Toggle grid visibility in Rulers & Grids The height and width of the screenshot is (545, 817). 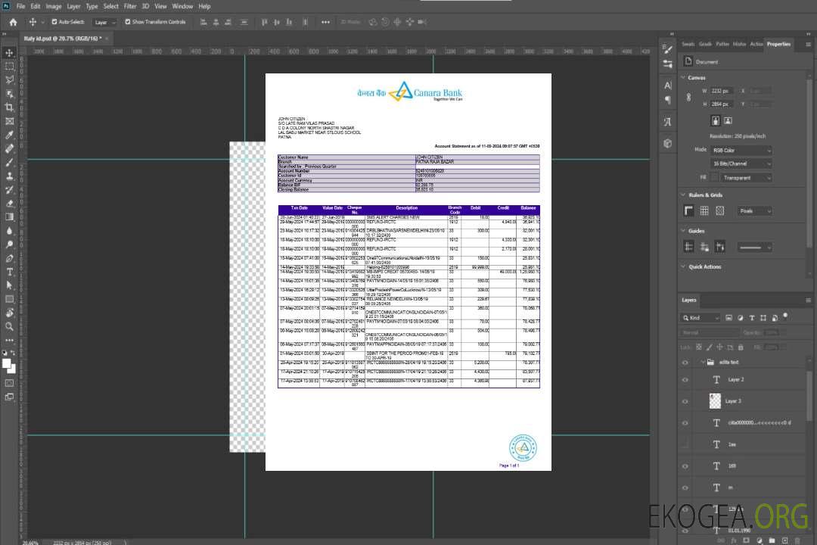click(x=704, y=210)
